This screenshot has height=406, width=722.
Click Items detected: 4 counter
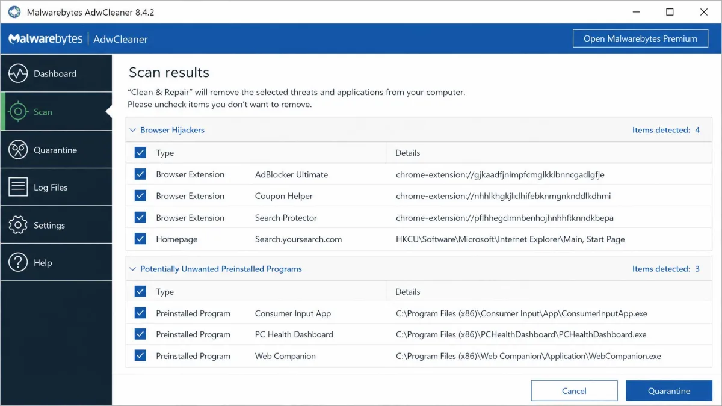(666, 130)
